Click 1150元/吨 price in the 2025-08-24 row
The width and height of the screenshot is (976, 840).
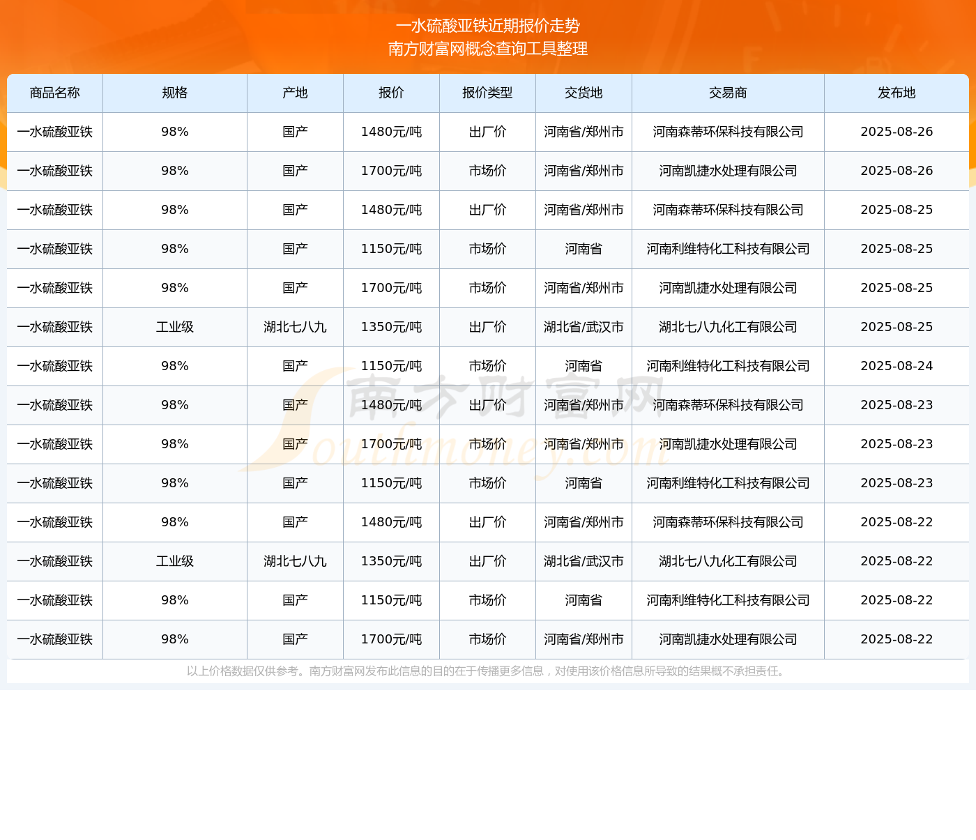[391, 366]
